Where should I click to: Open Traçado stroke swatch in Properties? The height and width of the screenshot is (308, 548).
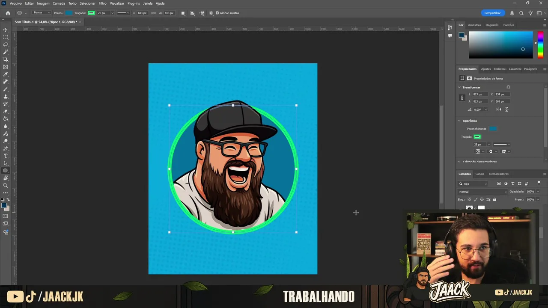[477, 137]
